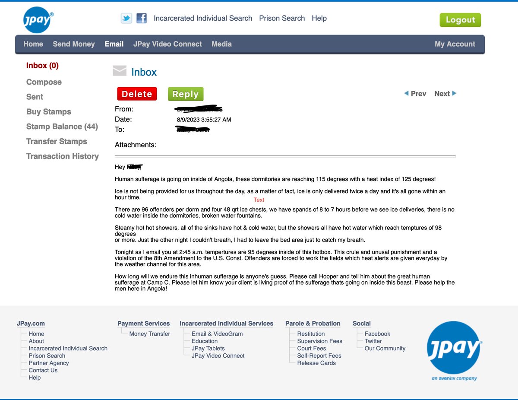Open the Help link in header

319,18
